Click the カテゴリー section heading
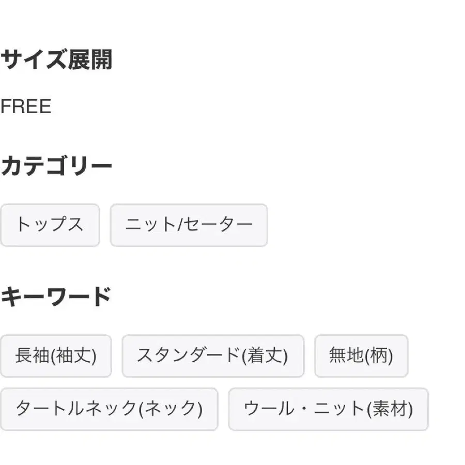The width and height of the screenshot is (465, 465). [56, 166]
